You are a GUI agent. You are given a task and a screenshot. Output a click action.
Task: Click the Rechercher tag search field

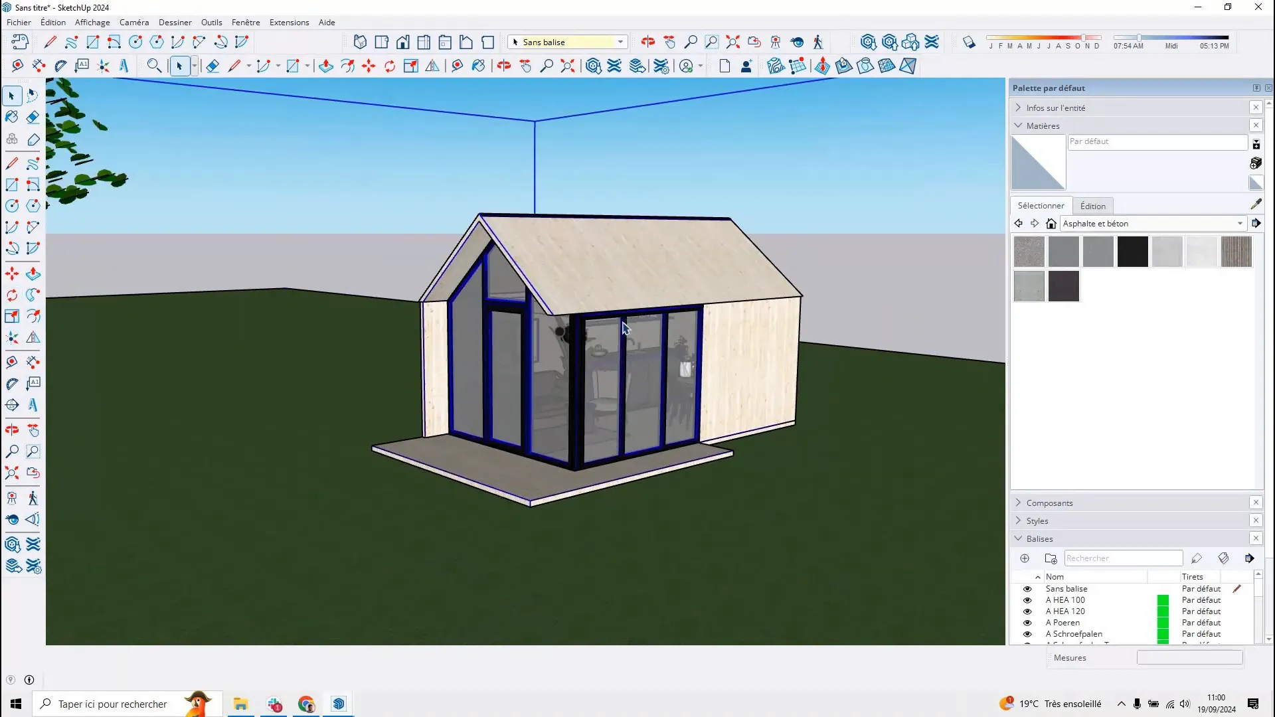pyautogui.click(x=1124, y=558)
